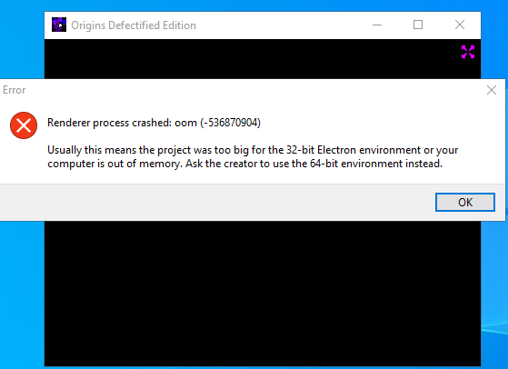
Task: Toggle fullscreen with the magenta arrows icon
Action: tap(468, 52)
